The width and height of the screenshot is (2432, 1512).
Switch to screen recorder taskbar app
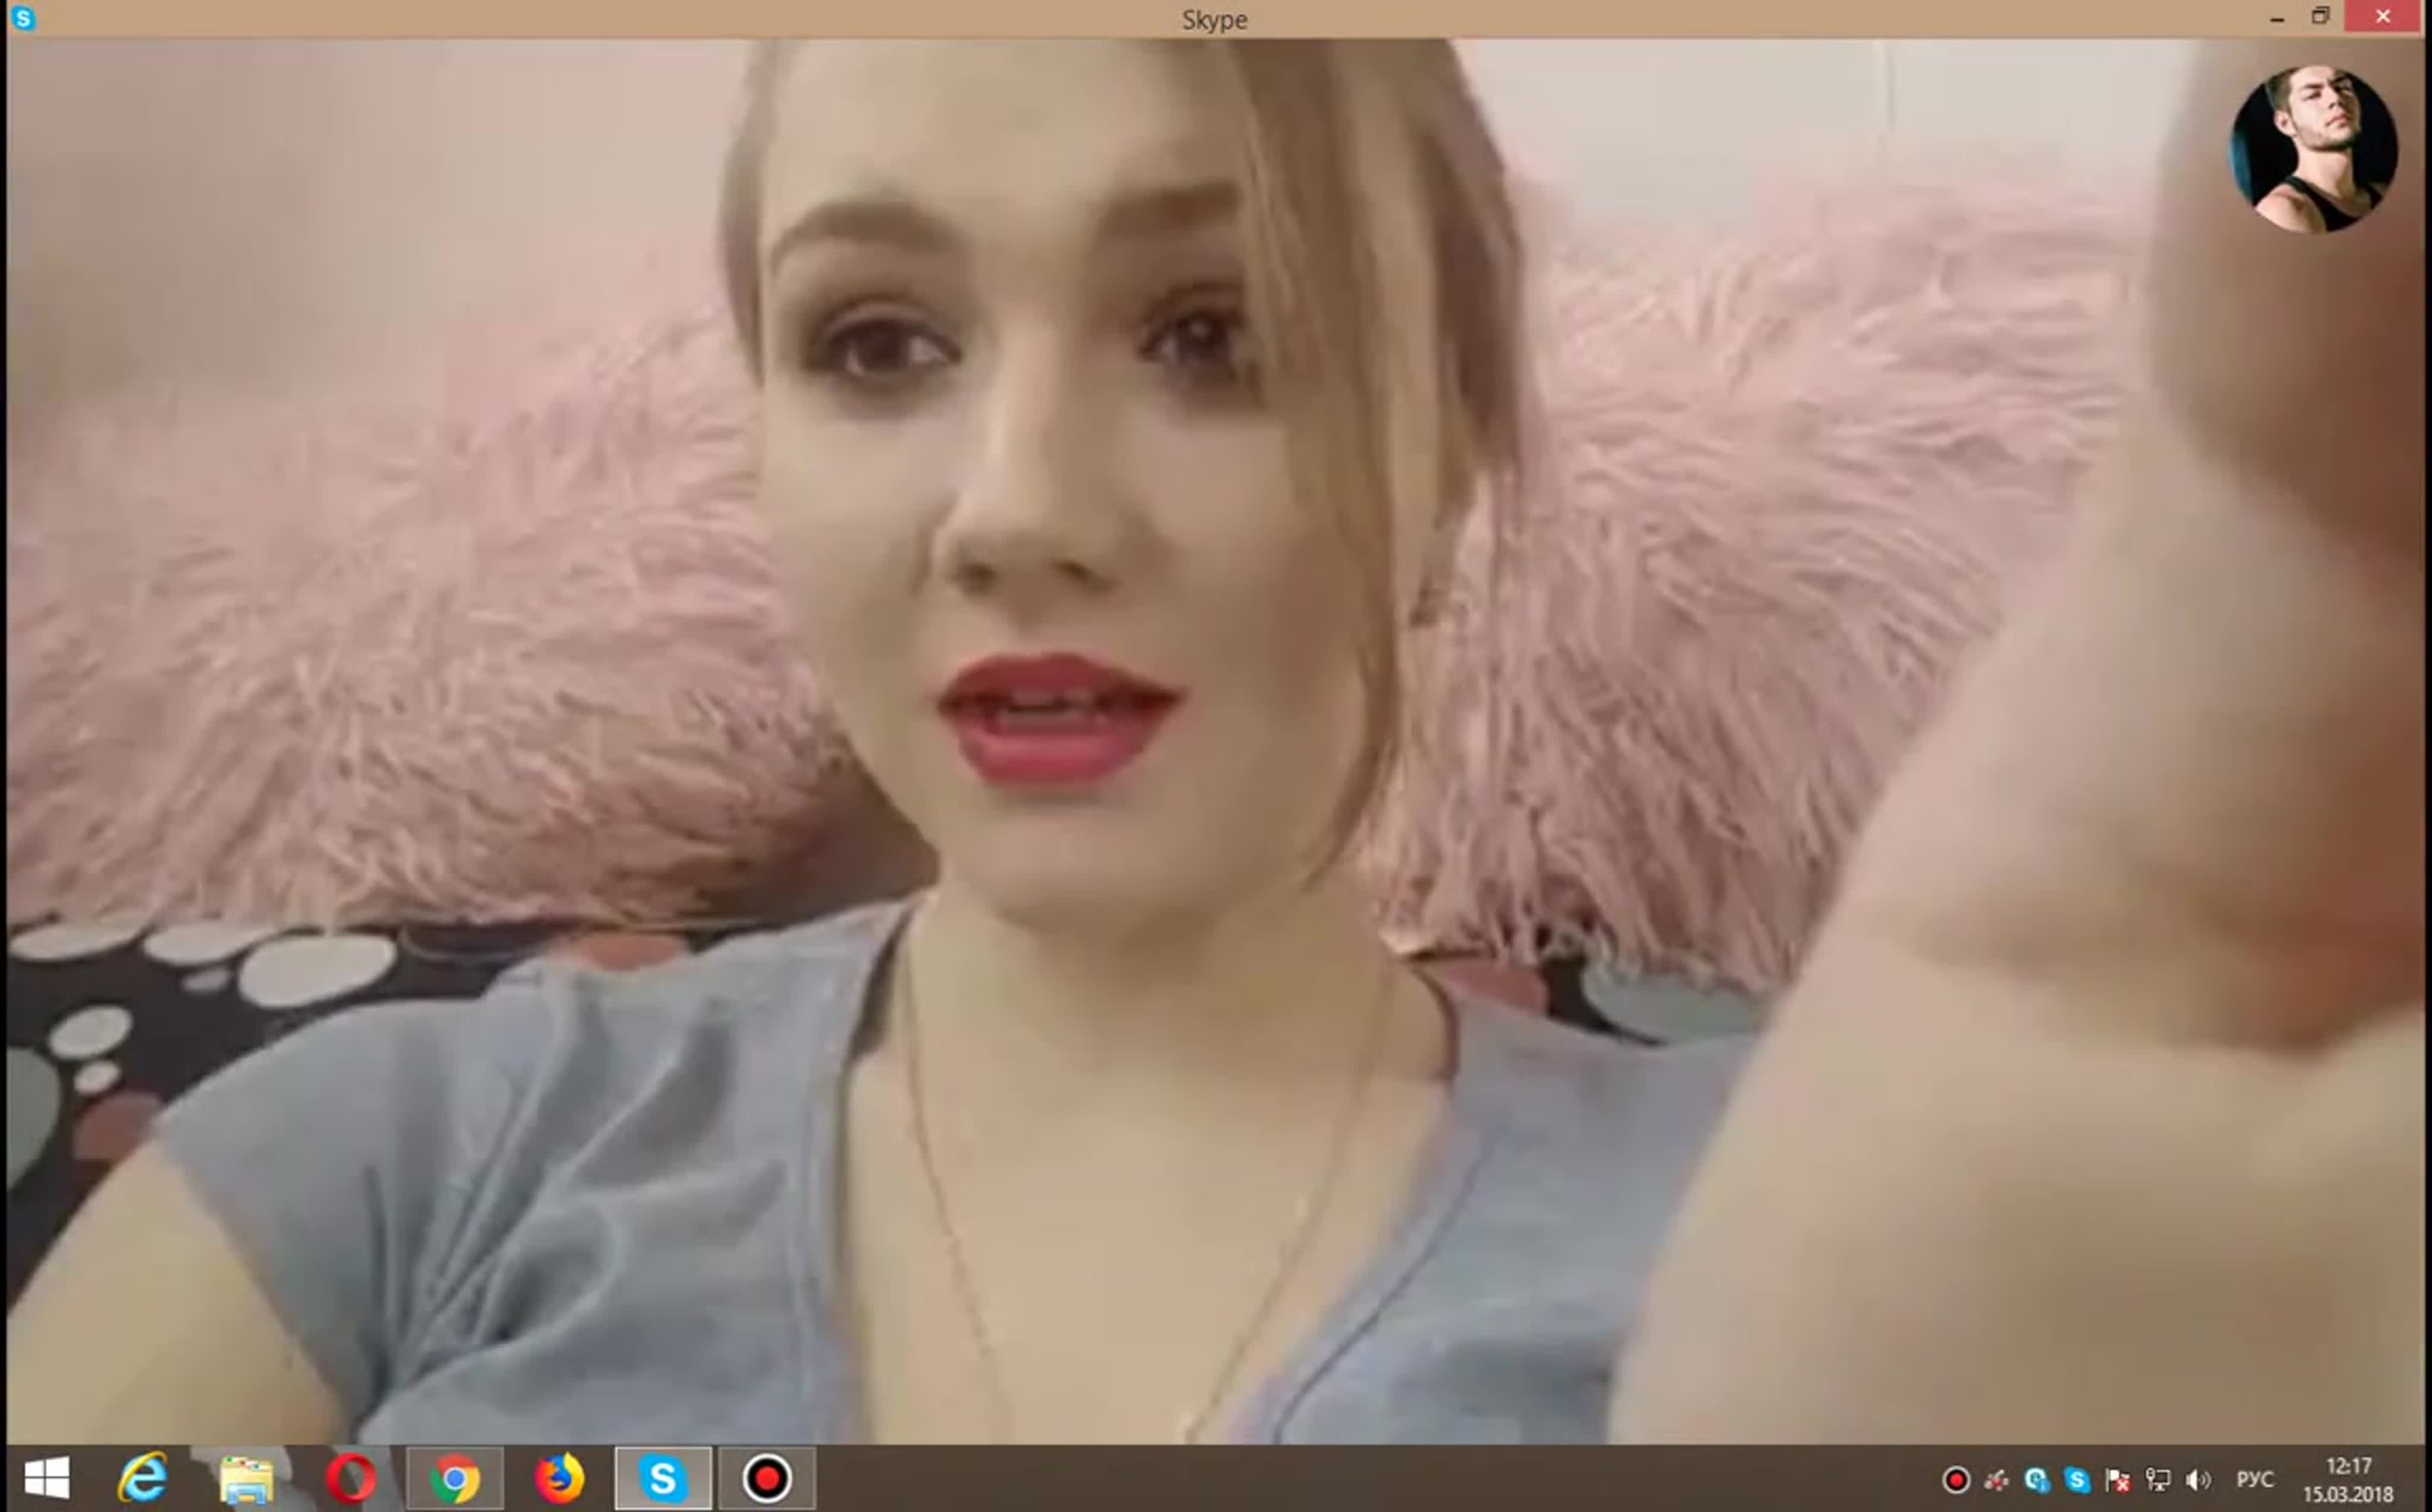pyautogui.click(x=767, y=1478)
